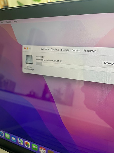Open the brown Contacts icon in dock

(51, 152)
